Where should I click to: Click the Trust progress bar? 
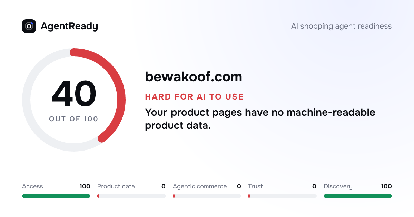pyautogui.click(x=282, y=196)
